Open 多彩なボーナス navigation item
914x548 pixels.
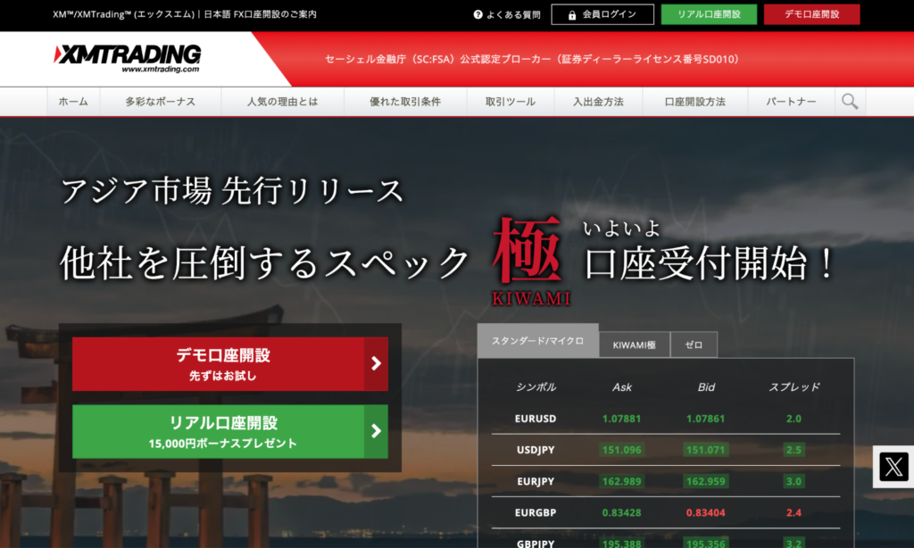(x=161, y=102)
